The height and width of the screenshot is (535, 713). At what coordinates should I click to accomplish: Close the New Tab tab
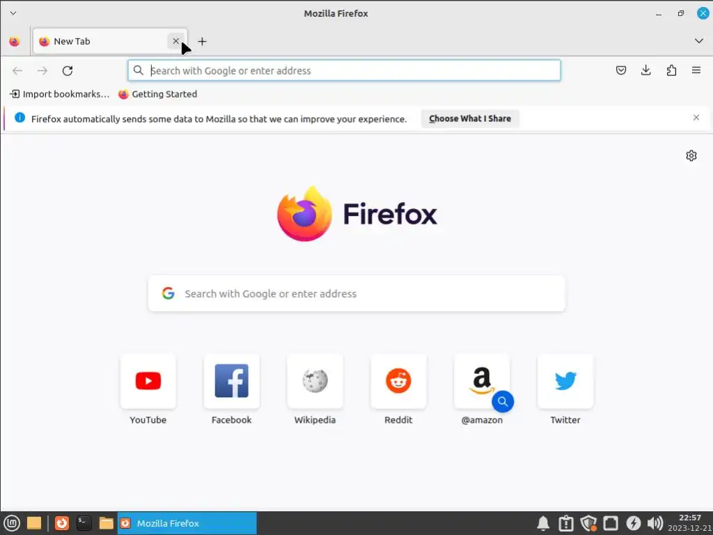[x=176, y=41]
